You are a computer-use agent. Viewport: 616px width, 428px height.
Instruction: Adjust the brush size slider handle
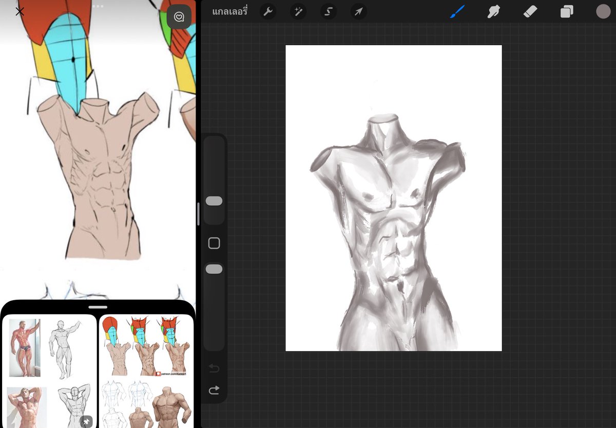coord(214,201)
